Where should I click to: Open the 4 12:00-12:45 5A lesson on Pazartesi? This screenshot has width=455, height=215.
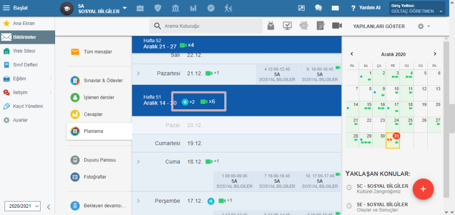point(277,74)
